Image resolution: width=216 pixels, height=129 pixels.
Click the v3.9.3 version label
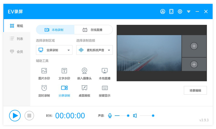(204, 120)
